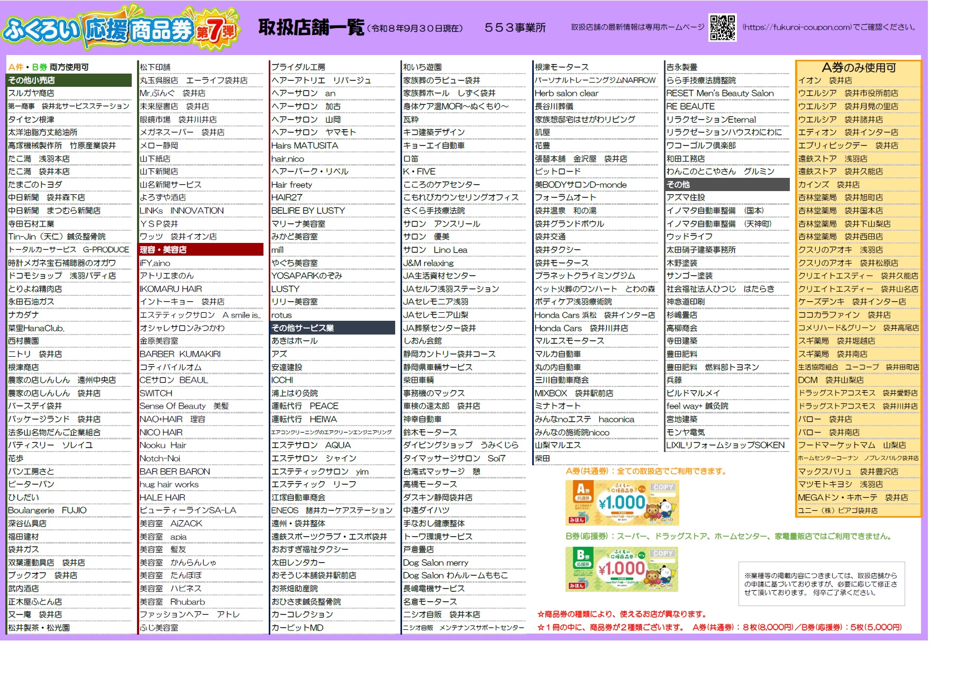Select store entry BAR BER BARON
The width and height of the screenshot is (957, 677).
click(175, 472)
